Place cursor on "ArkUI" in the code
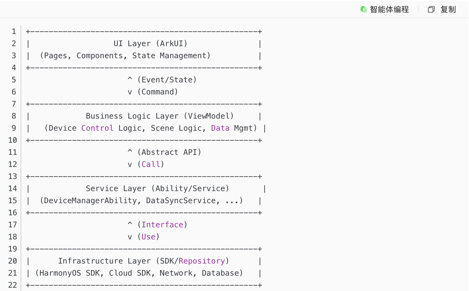The width and height of the screenshot is (469, 291). pyautogui.click(x=171, y=44)
